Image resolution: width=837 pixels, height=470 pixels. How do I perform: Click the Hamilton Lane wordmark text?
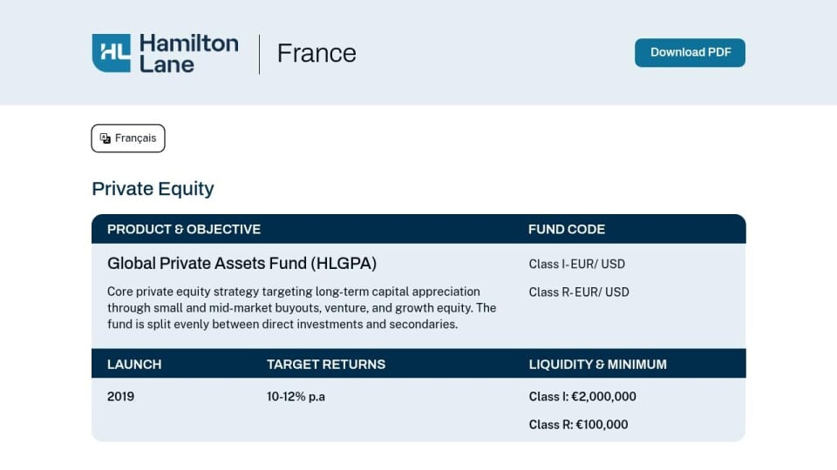[189, 53]
